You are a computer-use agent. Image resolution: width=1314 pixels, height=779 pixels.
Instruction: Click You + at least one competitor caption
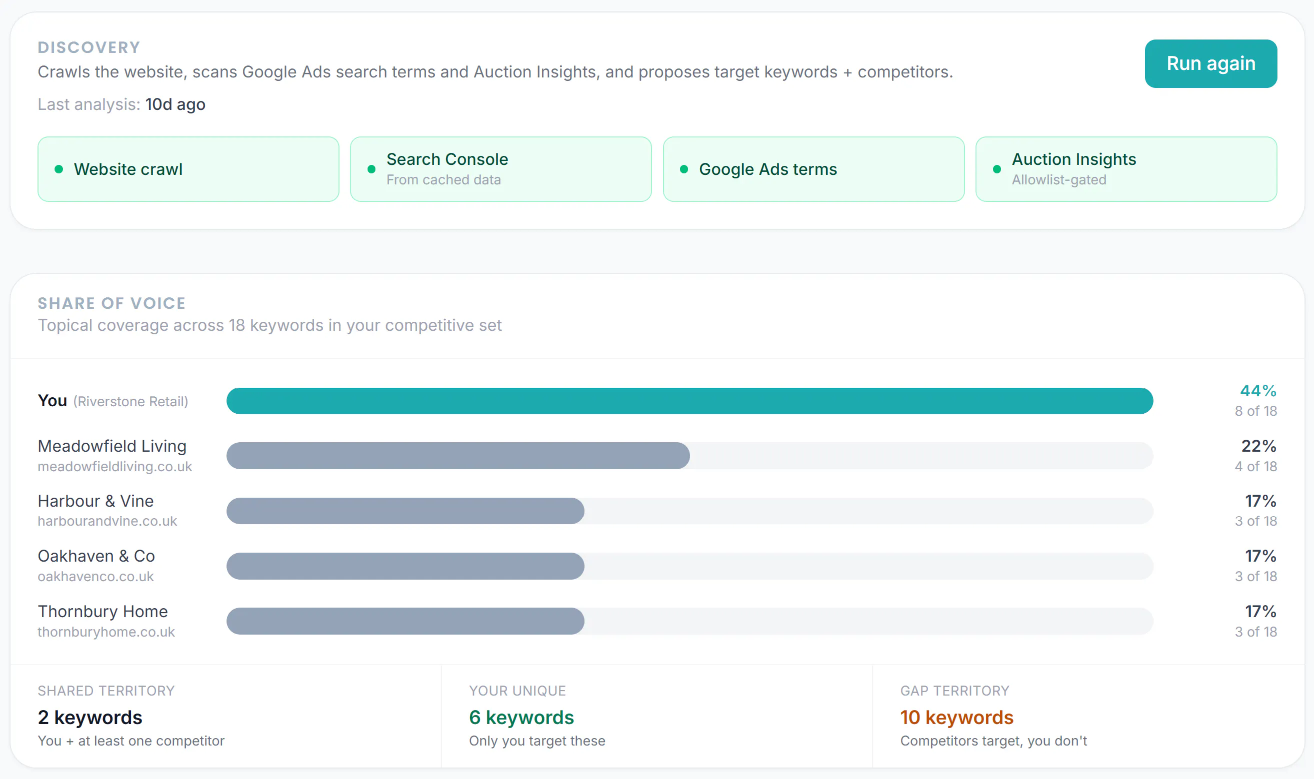(131, 741)
